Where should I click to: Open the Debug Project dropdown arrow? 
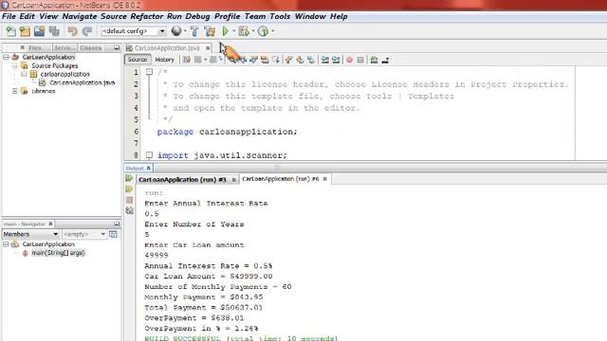[253, 31]
